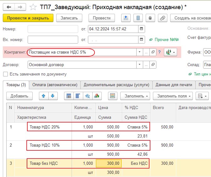This screenshot has width=211, height=177.
Task: Go forward with the right arrow button
Action: (x=20, y=7)
